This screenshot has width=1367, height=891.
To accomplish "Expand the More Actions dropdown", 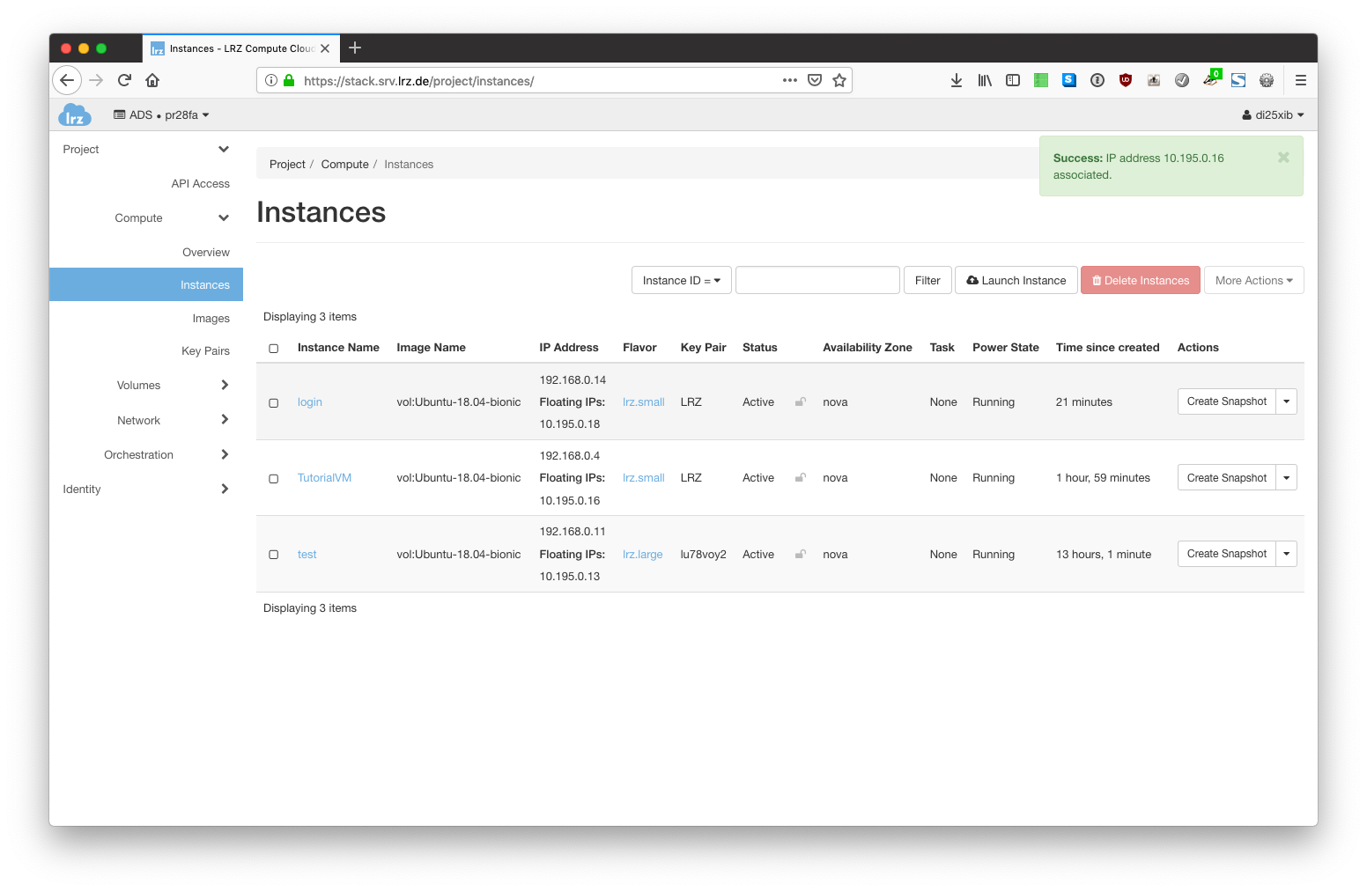I will [x=1253, y=281].
